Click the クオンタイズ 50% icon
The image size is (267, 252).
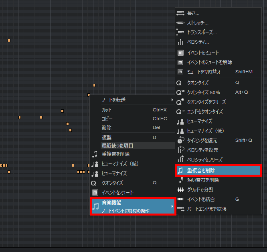180,92
